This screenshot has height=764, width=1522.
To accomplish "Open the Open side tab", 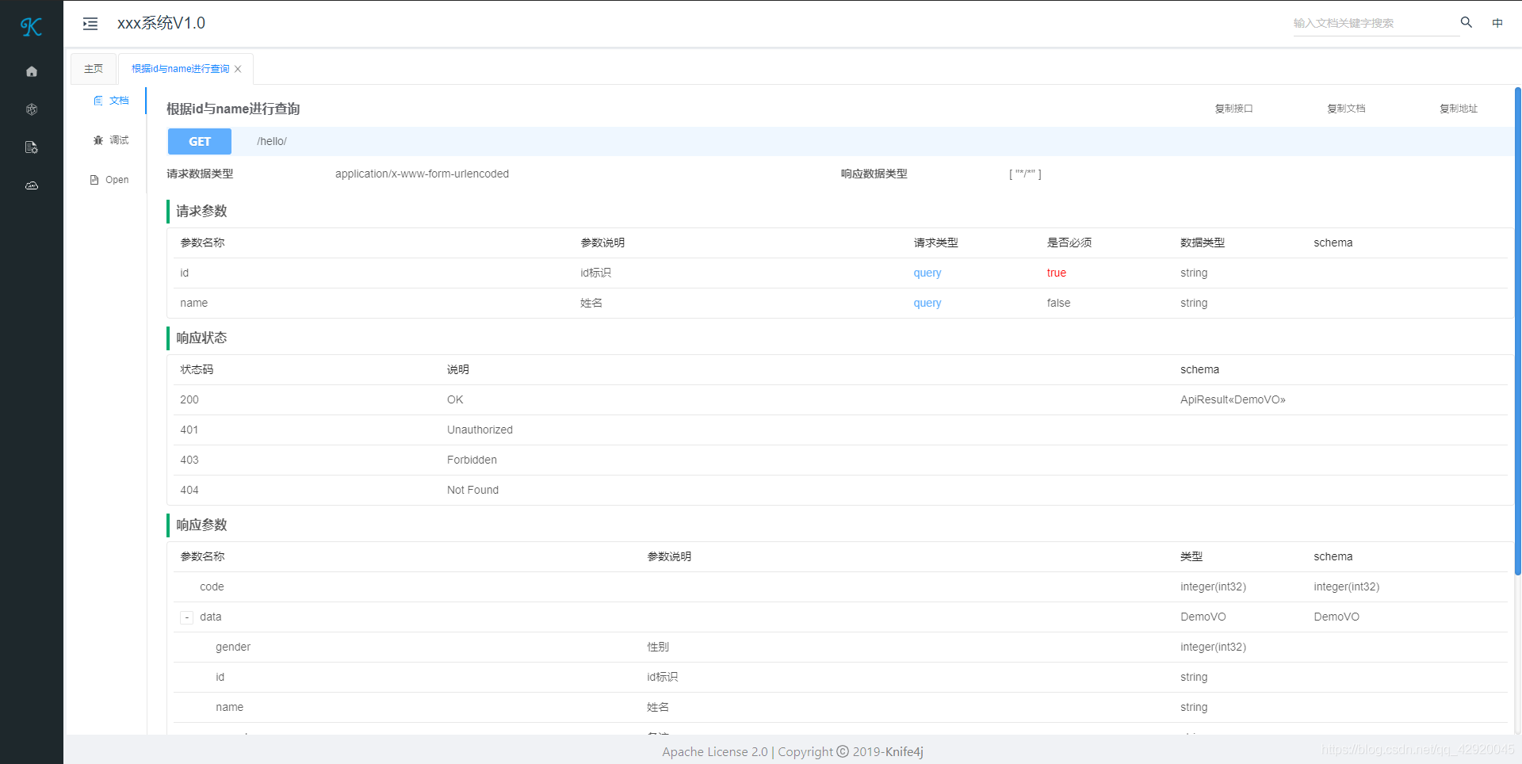I will (109, 180).
